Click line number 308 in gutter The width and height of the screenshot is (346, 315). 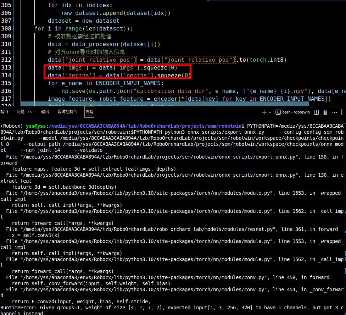(6, 28)
